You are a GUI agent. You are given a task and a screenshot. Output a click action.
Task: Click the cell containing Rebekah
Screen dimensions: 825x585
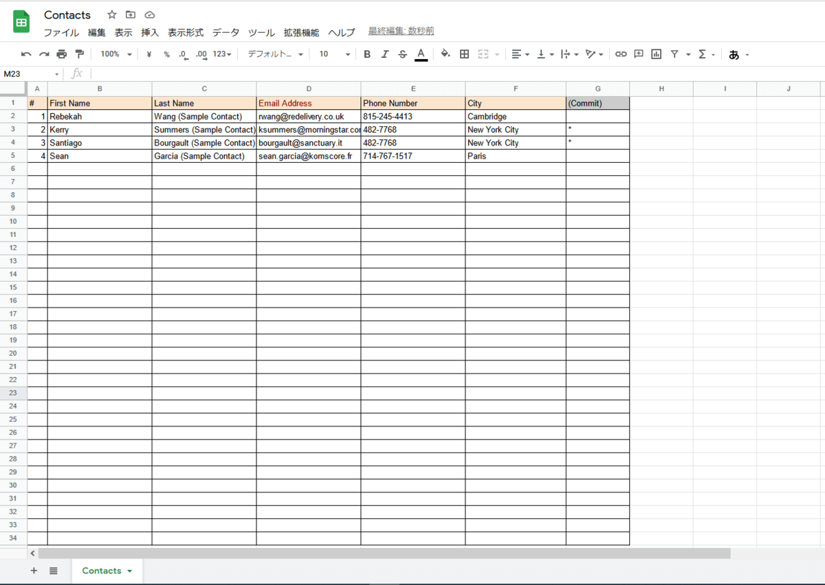100,117
